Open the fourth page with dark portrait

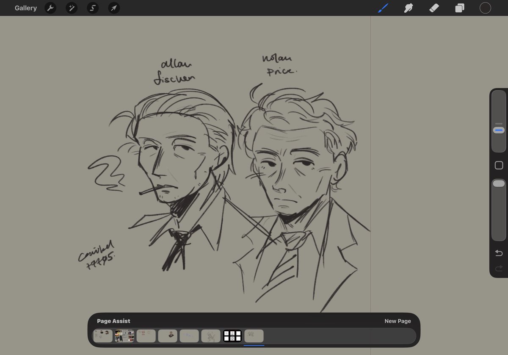(x=168, y=336)
